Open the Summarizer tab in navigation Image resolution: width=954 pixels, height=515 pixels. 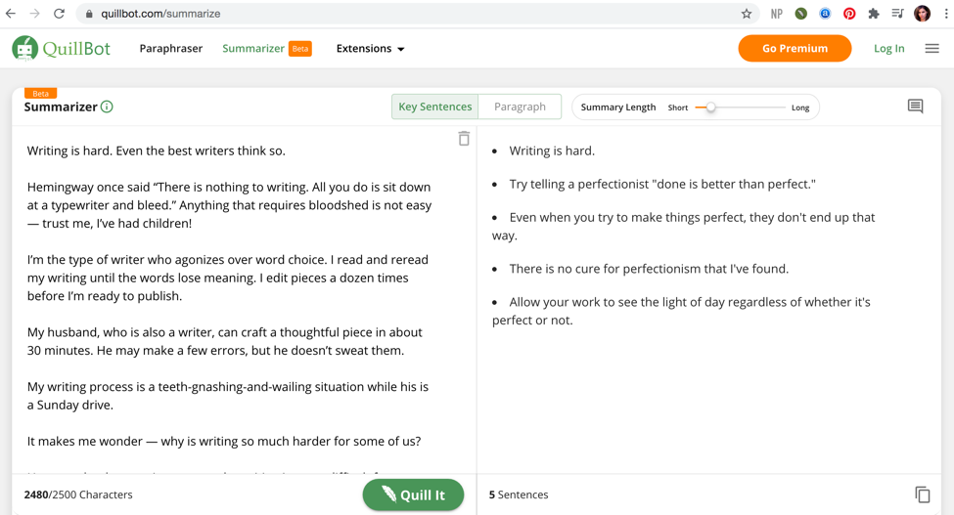(x=253, y=48)
